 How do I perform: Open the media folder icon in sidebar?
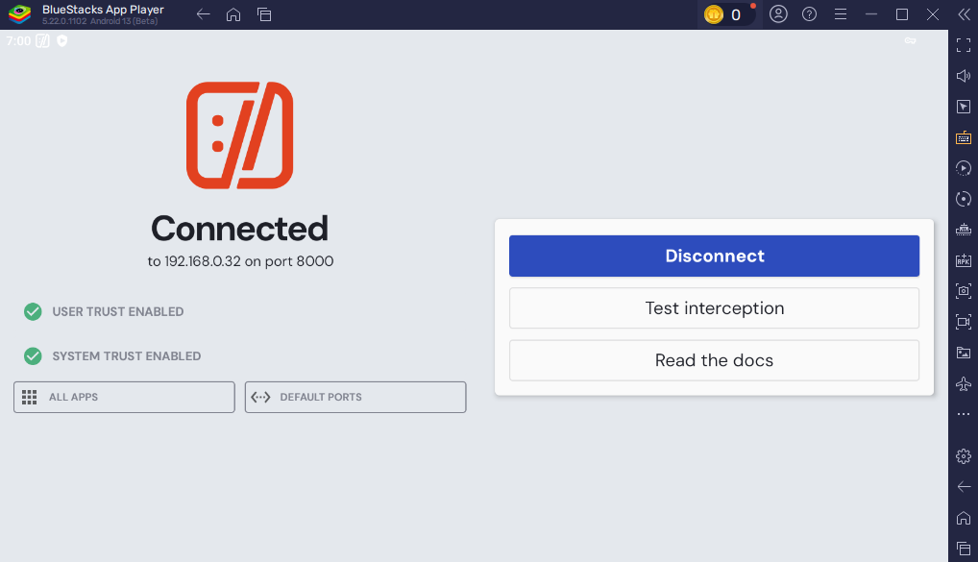pyautogui.click(x=964, y=353)
